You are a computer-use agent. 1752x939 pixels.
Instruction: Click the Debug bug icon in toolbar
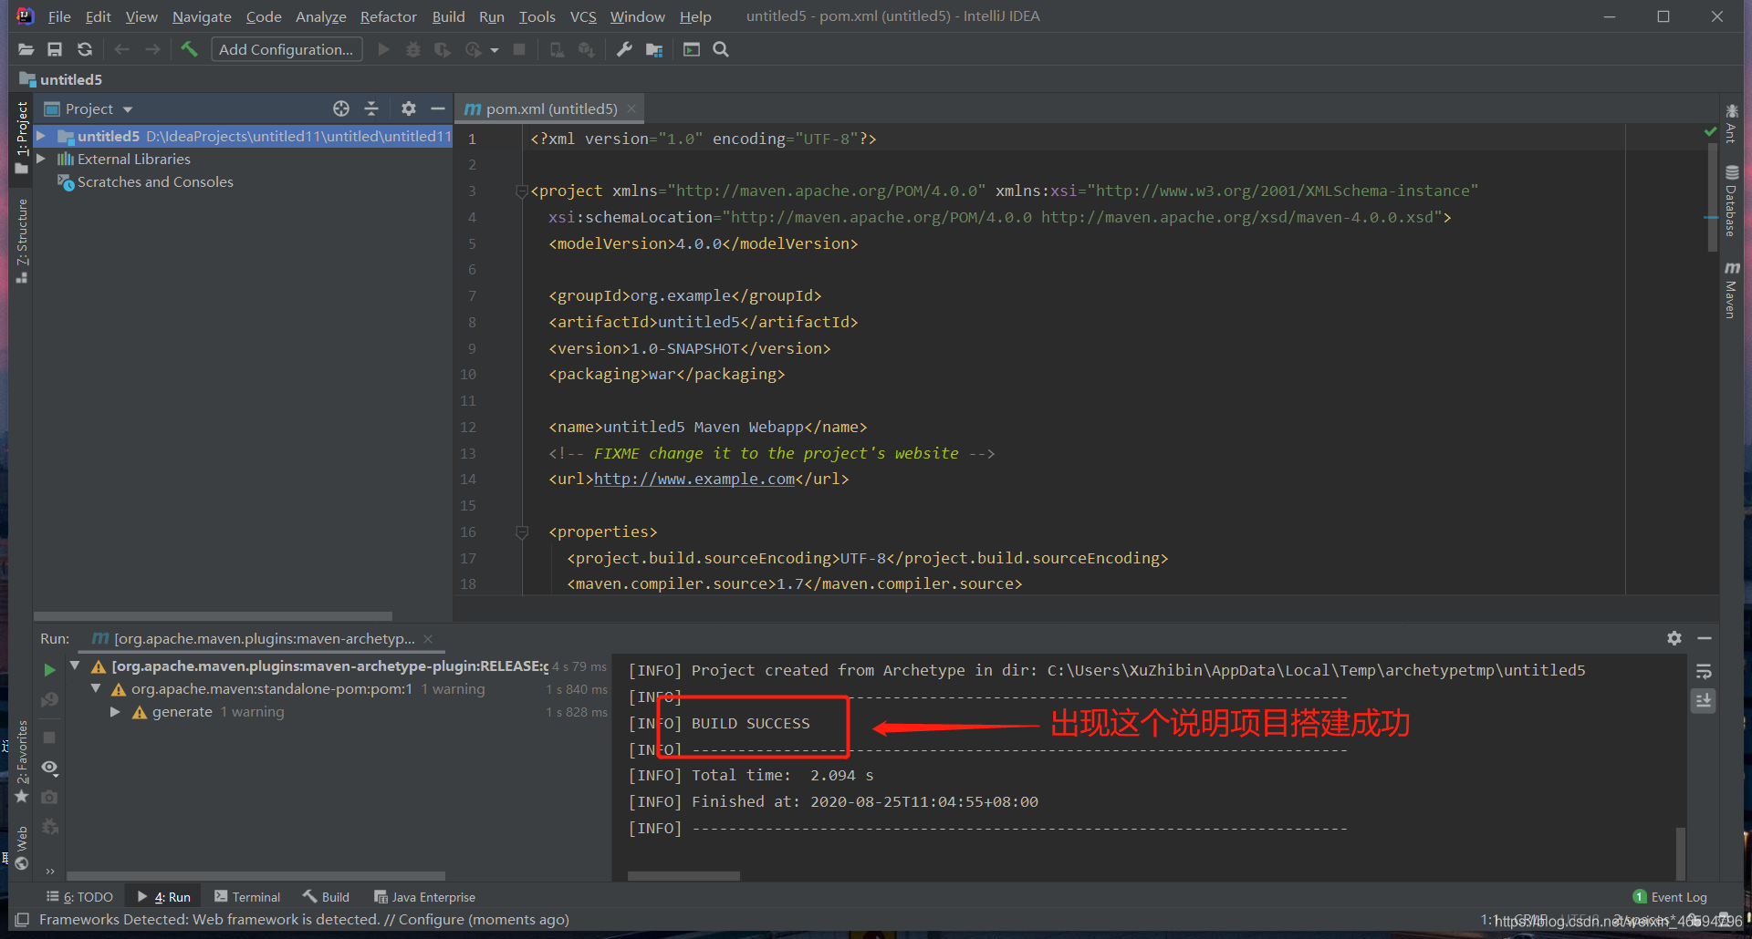tap(413, 49)
